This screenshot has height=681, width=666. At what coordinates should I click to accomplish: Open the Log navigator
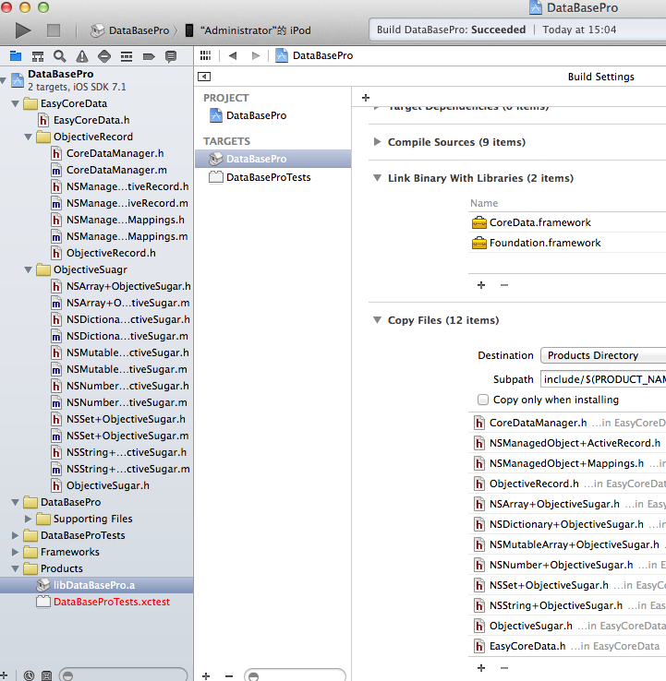171,56
